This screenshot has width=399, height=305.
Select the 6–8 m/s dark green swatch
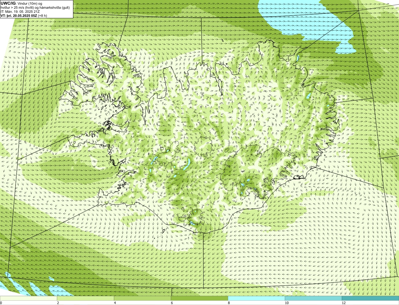[x=200, y=298]
